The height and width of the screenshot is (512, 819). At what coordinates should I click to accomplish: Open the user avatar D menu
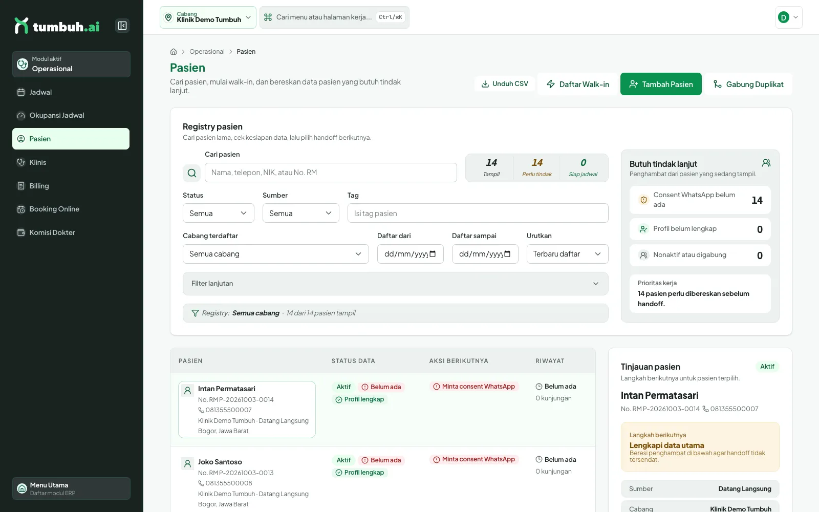[x=789, y=17]
